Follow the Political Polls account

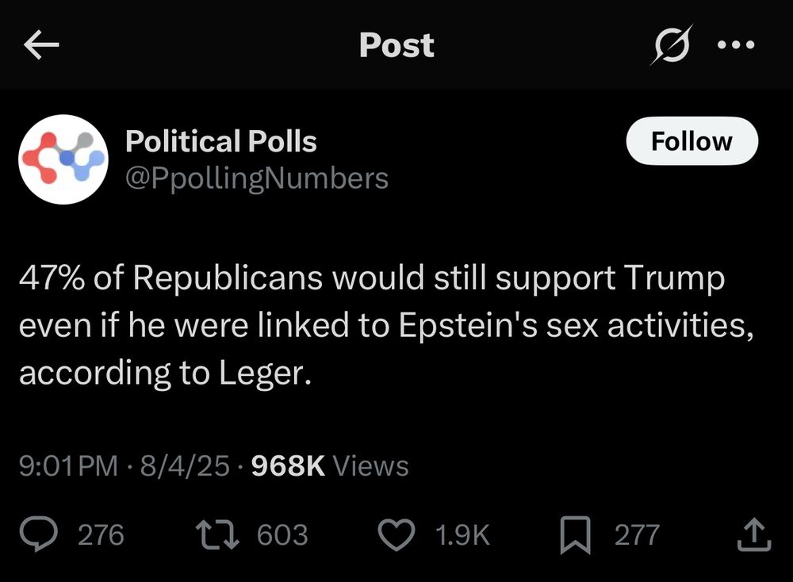coord(691,141)
